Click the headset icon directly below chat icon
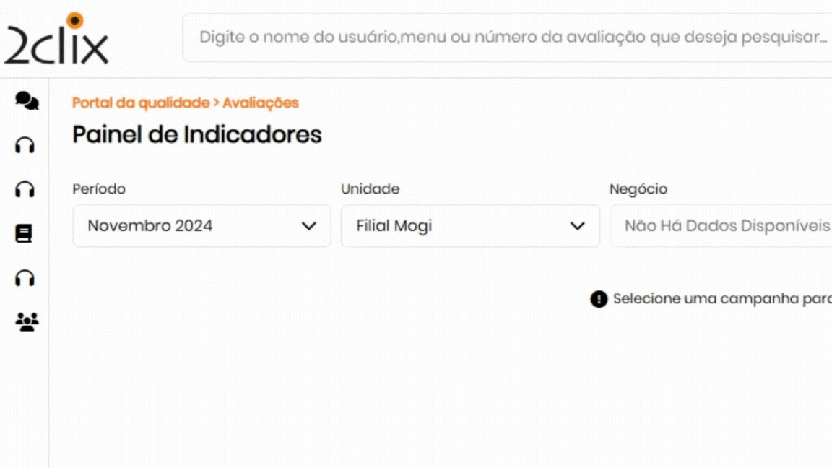The image size is (832, 468). (x=25, y=145)
